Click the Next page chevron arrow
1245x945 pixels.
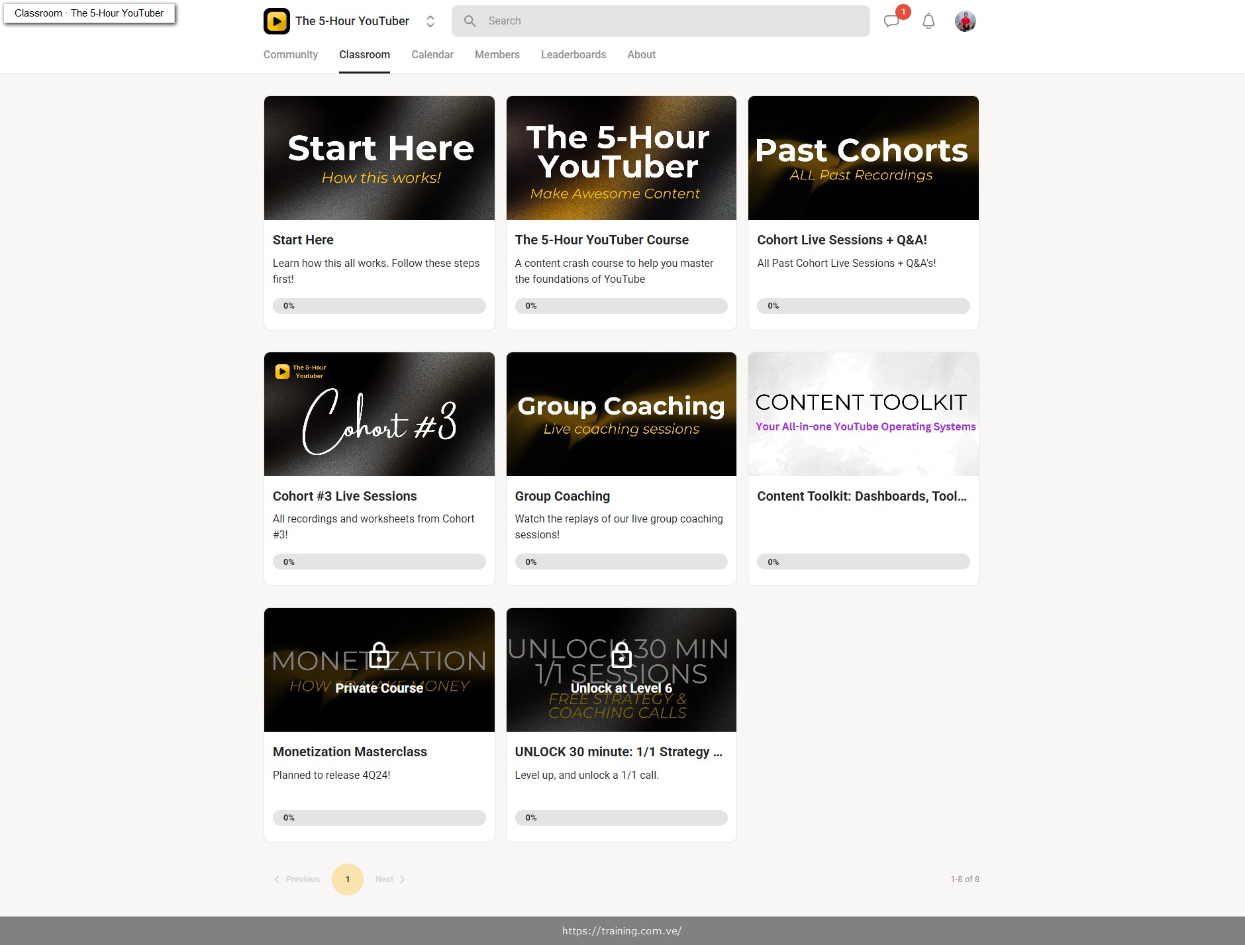coord(402,879)
